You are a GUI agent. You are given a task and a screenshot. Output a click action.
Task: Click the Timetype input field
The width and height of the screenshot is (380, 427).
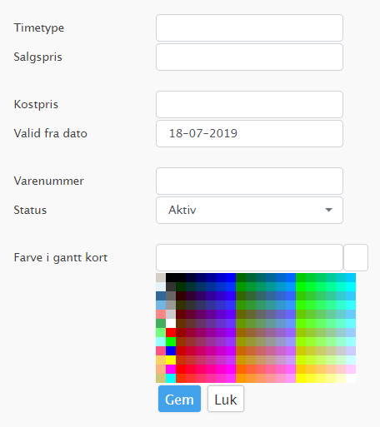click(x=249, y=28)
